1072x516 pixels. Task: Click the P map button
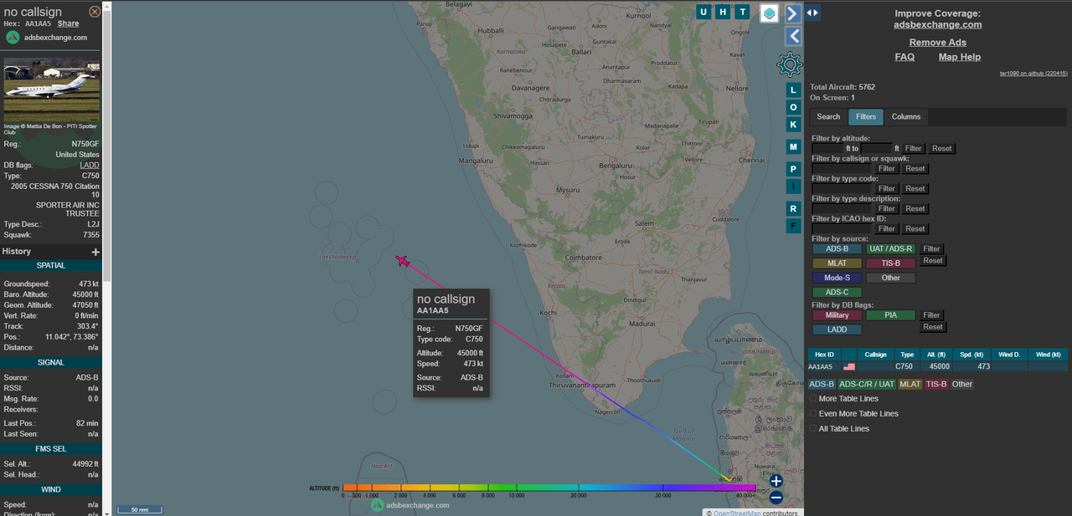[x=793, y=169]
